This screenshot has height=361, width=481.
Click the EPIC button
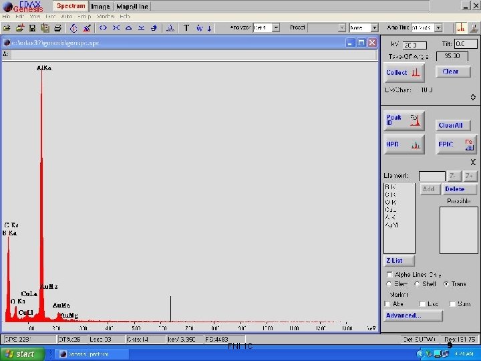456,144
